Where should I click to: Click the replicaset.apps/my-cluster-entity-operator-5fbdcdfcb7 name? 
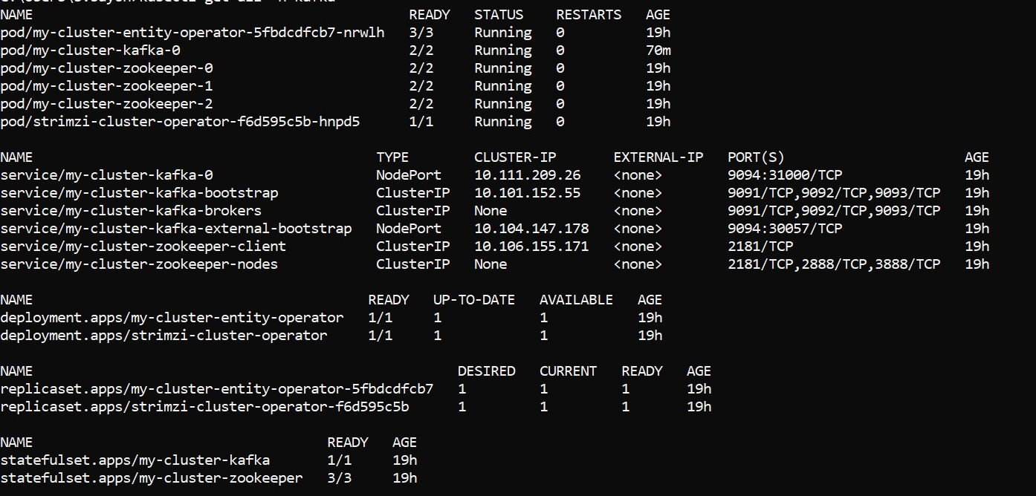coord(217,389)
